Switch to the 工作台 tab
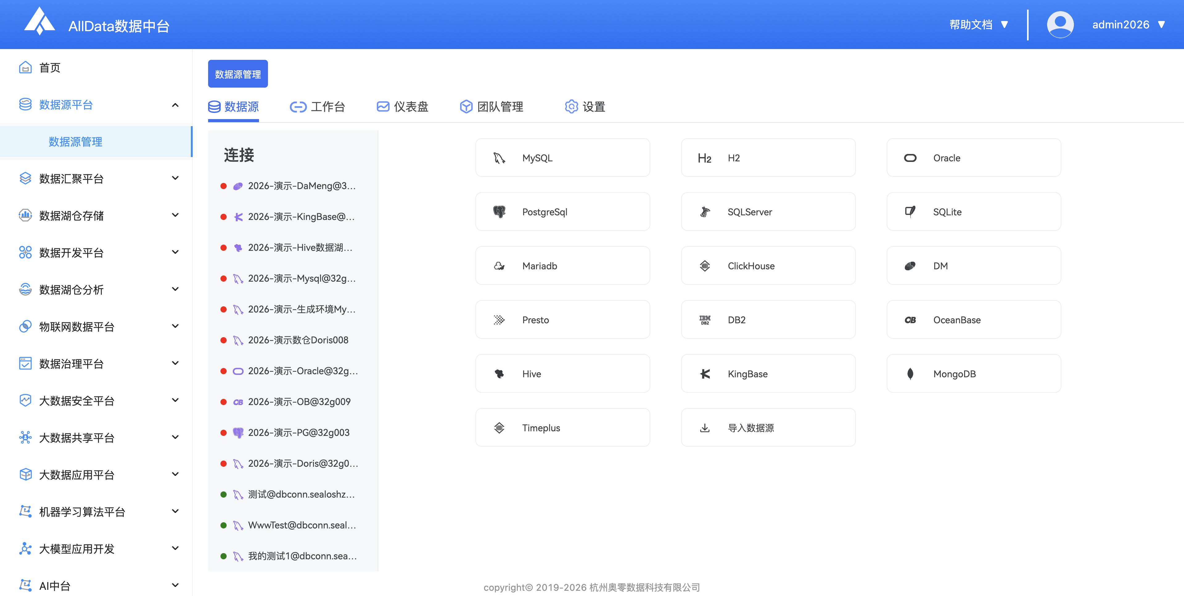The height and width of the screenshot is (596, 1184). (317, 107)
